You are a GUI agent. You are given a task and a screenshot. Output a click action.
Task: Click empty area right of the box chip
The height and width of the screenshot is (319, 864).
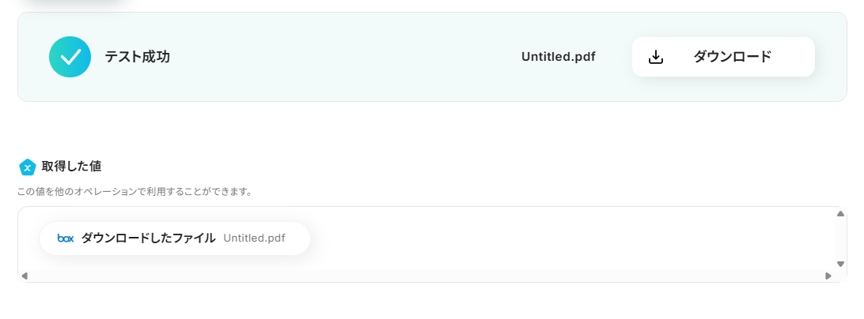click(x=554, y=238)
